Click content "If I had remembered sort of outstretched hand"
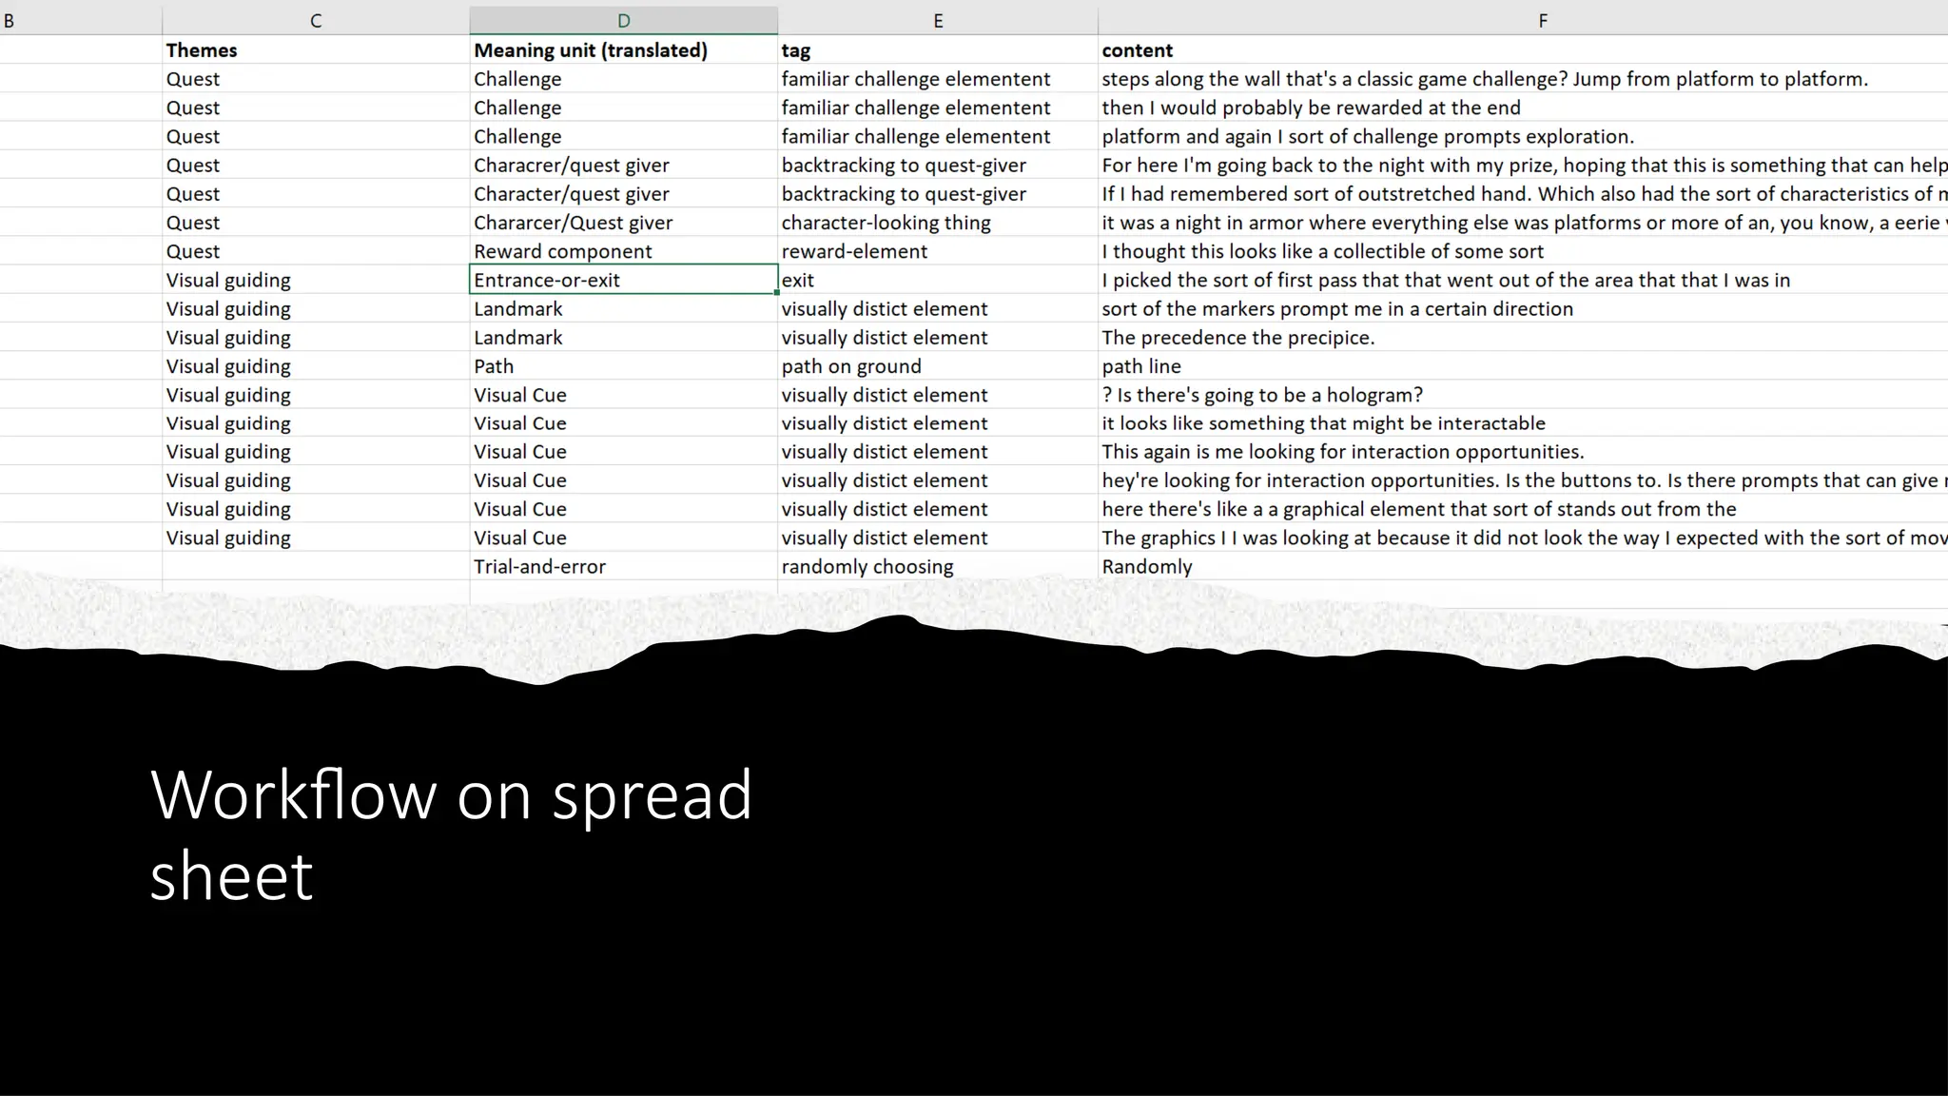Screen dimensions: 1948x1096 coord(1523,194)
